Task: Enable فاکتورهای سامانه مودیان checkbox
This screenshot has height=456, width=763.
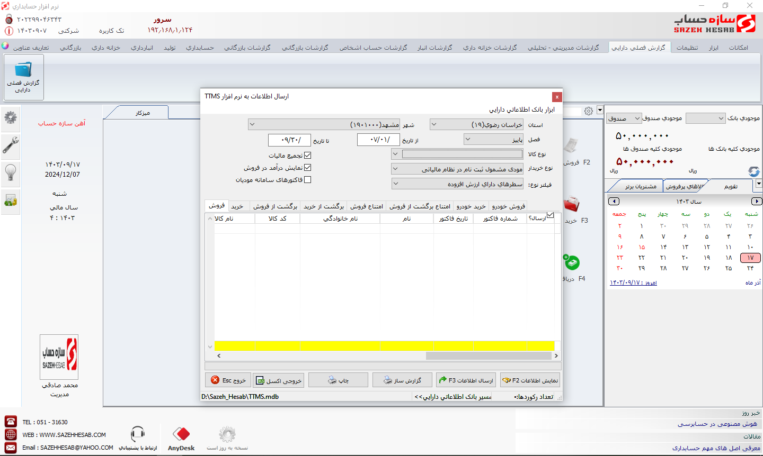Action: click(308, 179)
